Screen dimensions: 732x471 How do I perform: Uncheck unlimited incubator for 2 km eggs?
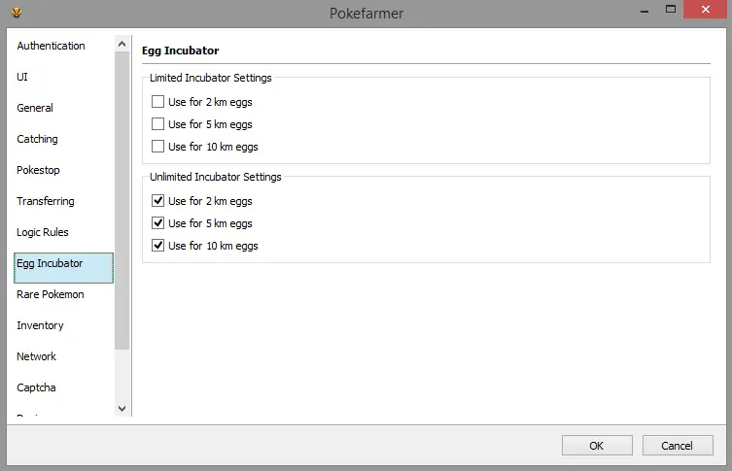(157, 201)
